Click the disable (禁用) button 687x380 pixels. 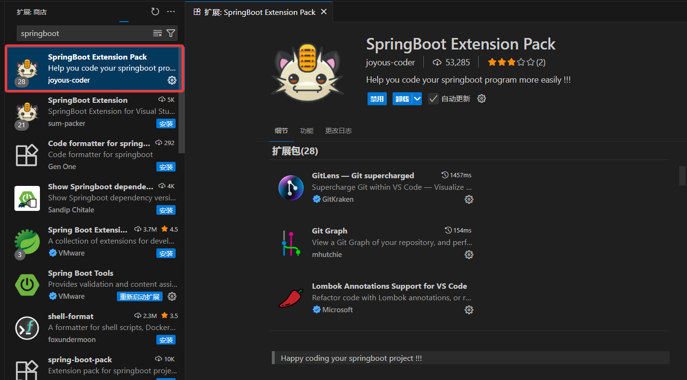[377, 98]
